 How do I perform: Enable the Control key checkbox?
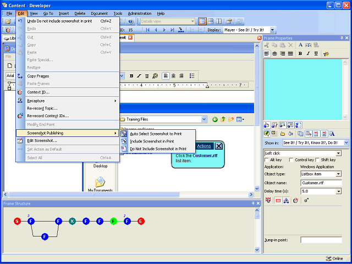(291, 160)
